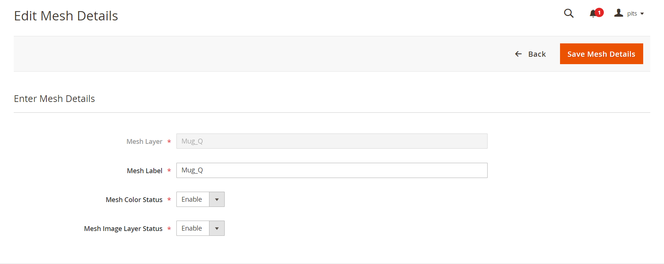664x264 pixels.
Task: Click the Mesh Image Layer Status label text
Action: coord(123,229)
